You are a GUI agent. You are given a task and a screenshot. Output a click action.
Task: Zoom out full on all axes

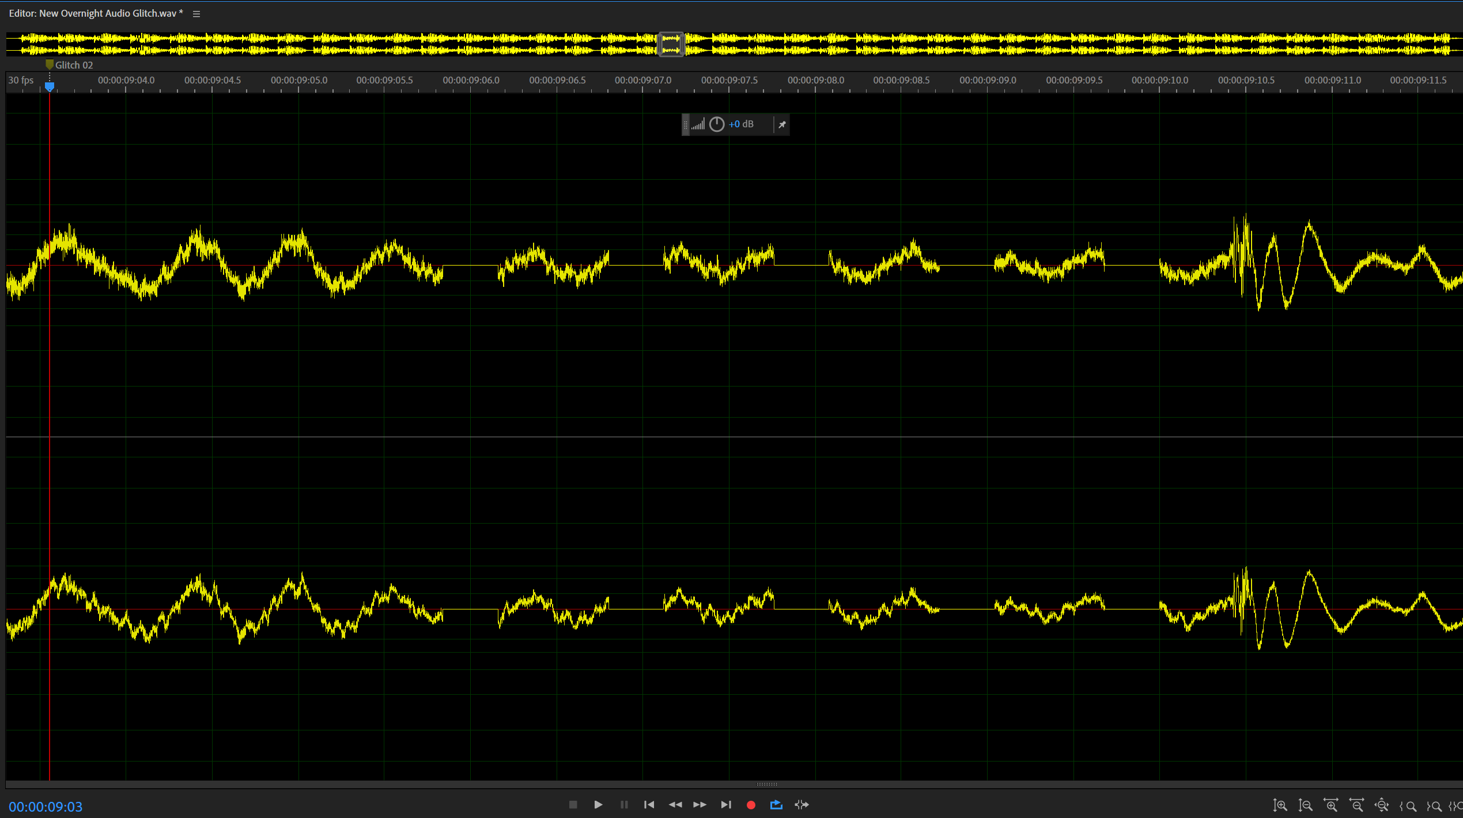click(1382, 806)
